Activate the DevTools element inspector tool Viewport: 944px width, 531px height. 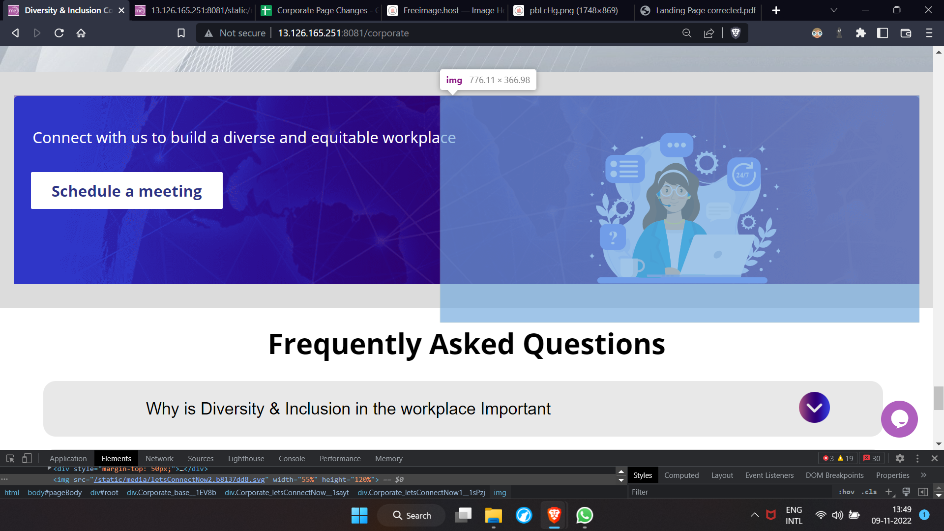pyautogui.click(x=10, y=458)
